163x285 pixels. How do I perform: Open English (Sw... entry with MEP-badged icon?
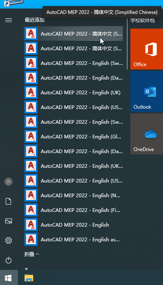pos(74,63)
